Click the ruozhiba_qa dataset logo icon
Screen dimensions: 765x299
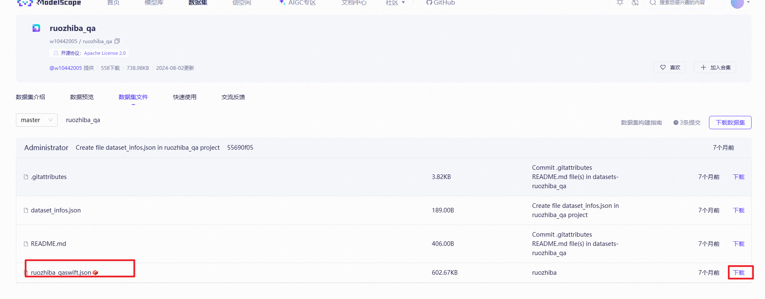pos(36,28)
